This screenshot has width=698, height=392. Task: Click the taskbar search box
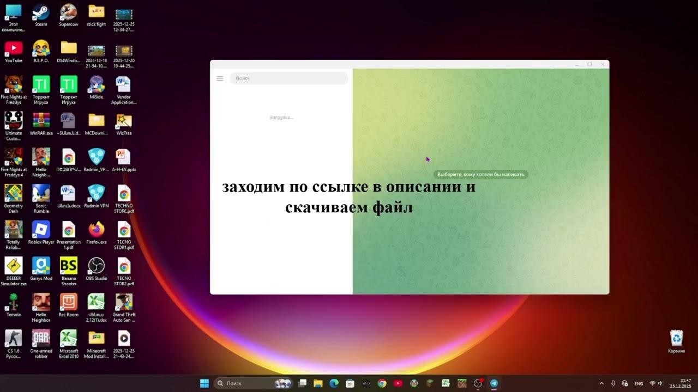point(254,383)
